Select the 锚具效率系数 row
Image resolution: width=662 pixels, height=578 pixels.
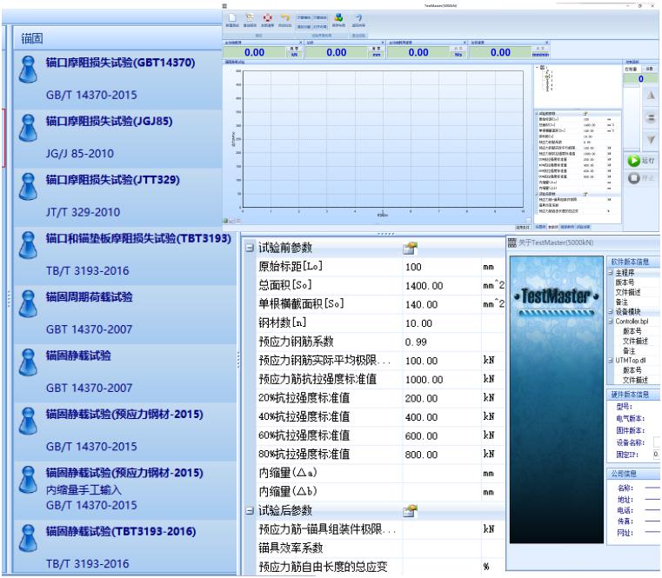pos(380,548)
